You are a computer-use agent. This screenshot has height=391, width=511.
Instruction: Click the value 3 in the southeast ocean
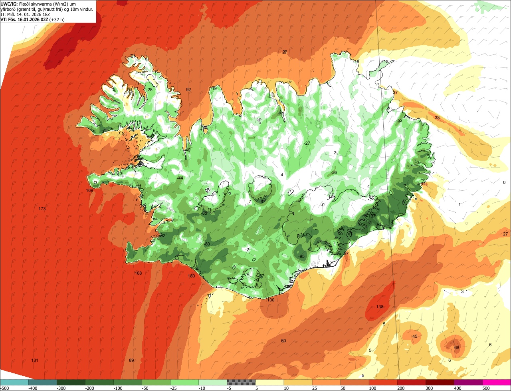pyautogui.click(x=462, y=291)
